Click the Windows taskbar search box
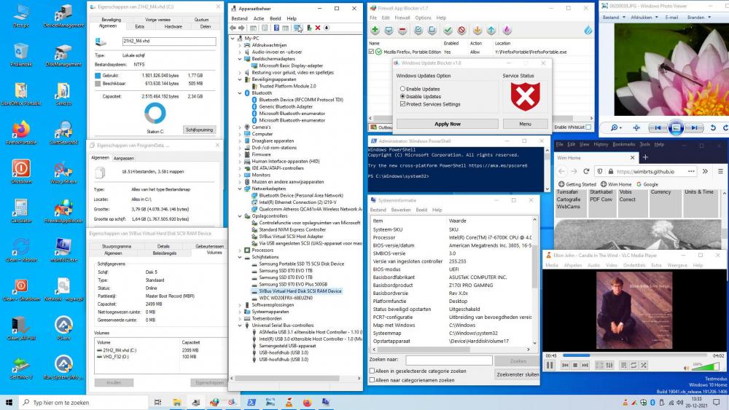 click(x=84, y=403)
